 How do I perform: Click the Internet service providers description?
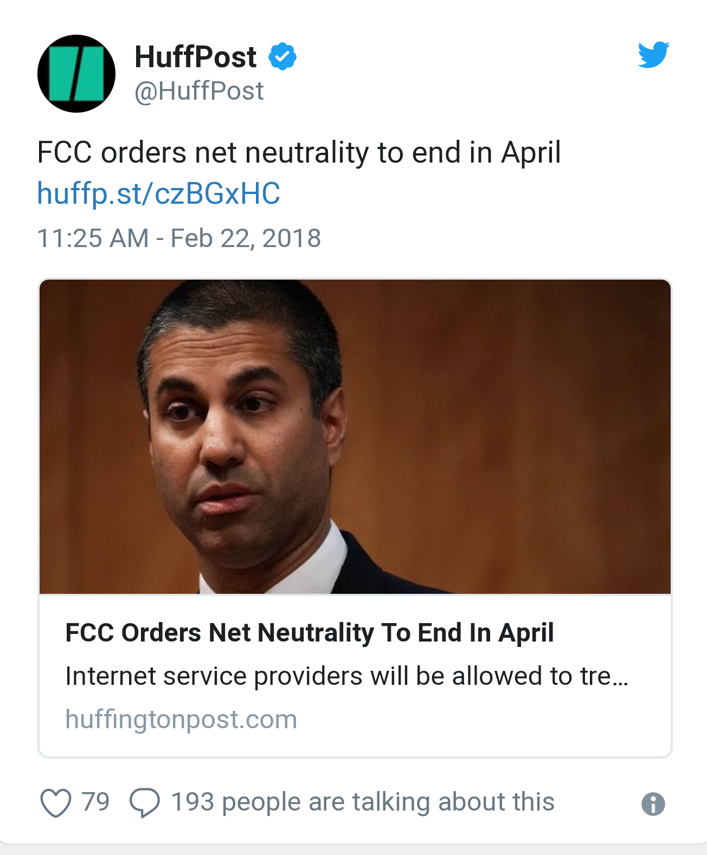pyautogui.click(x=347, y=676)
